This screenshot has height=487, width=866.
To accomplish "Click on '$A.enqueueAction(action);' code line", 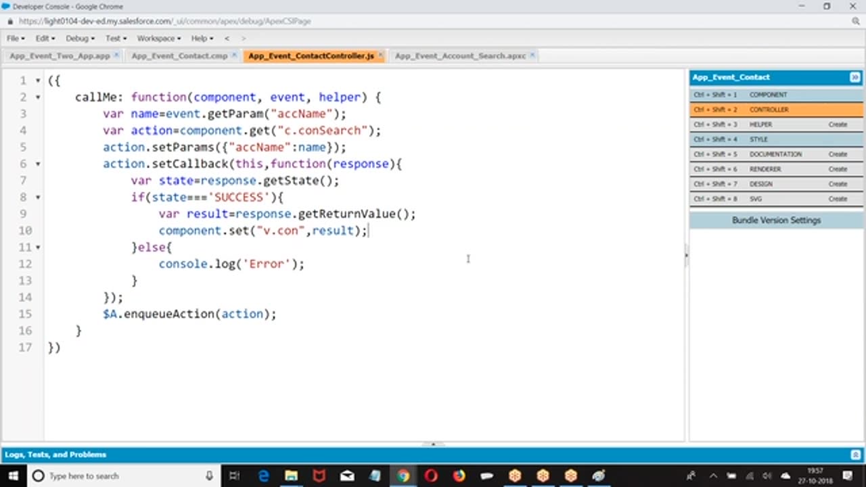I will pyautogui.click(x=189, y=314).
